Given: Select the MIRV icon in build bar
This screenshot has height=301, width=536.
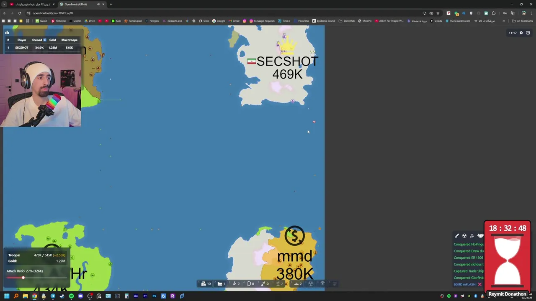Looking at the screenshot, I should [x=335, y=284].
